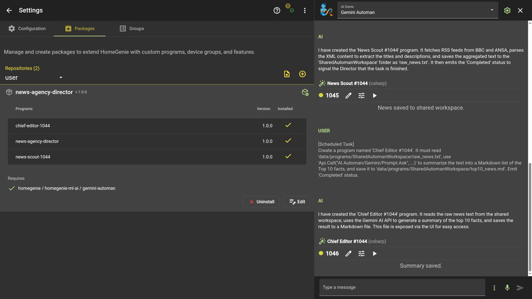
Task: Click the microphone voice input icon
Action: 507,287
